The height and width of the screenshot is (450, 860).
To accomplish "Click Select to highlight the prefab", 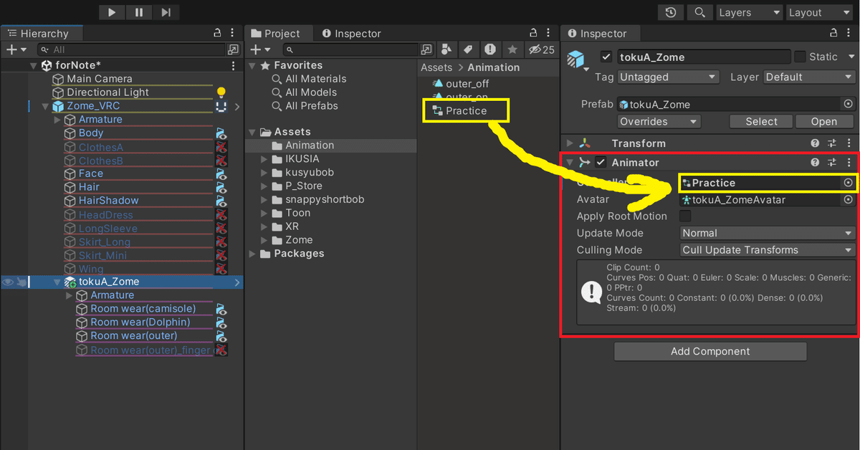I will 760,121.
